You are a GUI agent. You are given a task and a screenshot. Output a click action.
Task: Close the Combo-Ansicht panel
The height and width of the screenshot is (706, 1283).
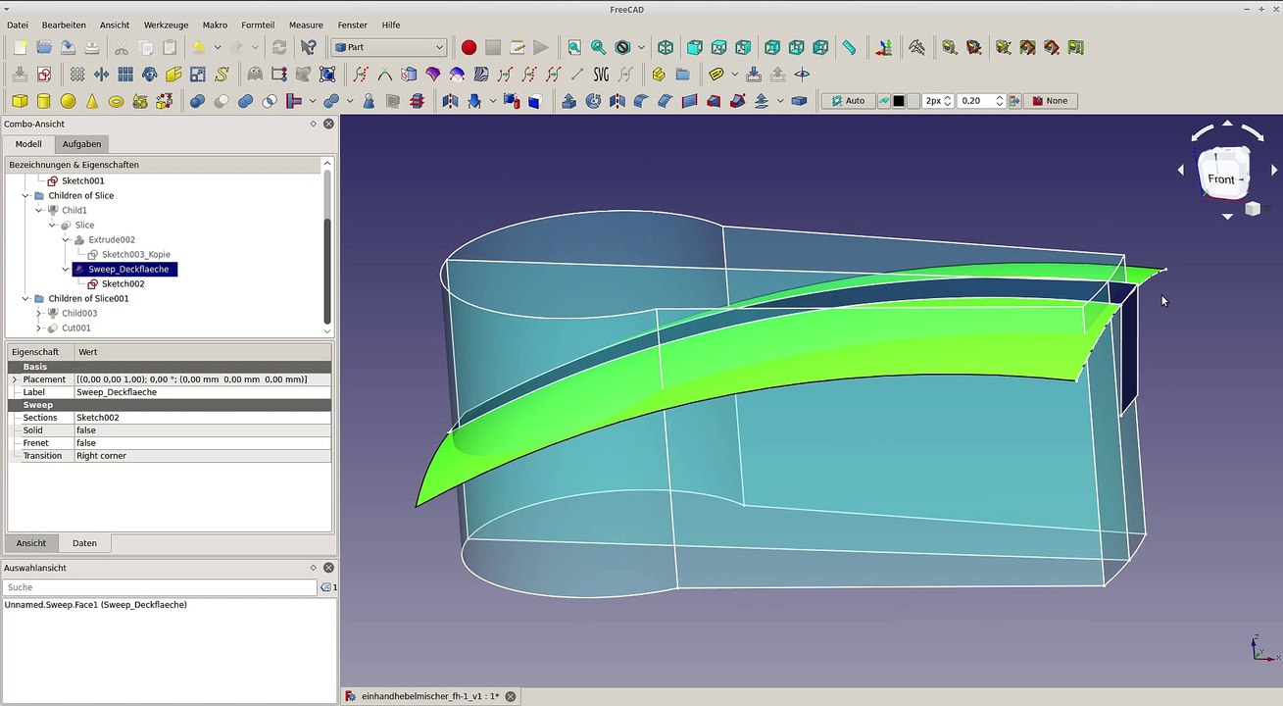[x=328, y=124]
